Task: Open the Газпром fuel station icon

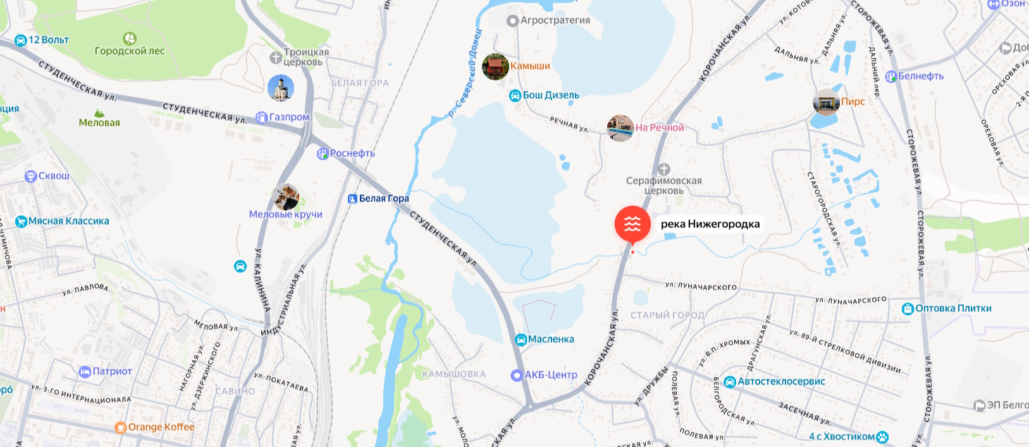Action: 262,117
